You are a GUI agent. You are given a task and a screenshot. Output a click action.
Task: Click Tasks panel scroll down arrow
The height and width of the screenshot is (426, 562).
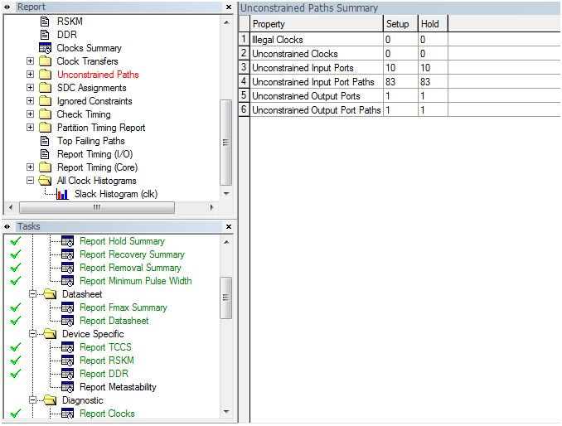click(x=226, y=411)
